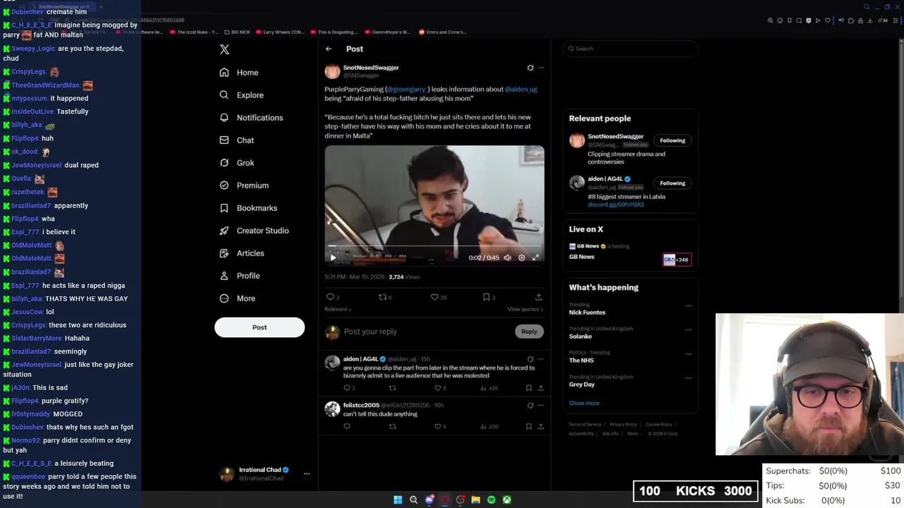
Task: Like the main post with 28 likes
Action: pyautogui.click(x=434, y=297)
